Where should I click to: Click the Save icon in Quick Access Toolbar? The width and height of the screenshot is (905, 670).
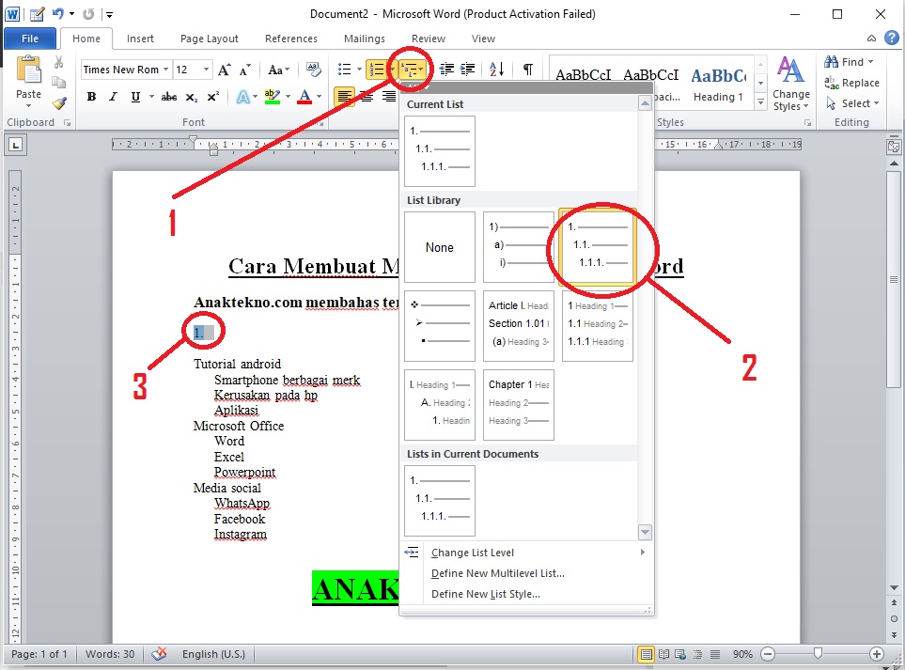(x=37, y=14)
